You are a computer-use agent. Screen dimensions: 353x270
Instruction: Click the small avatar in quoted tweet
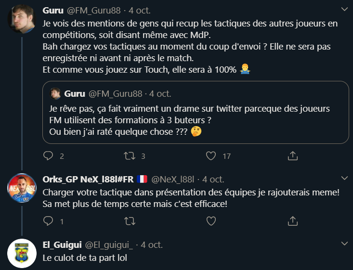click(x=55, y=93)
